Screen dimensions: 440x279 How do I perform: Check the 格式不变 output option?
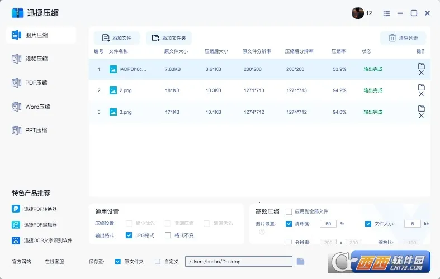coord(168,235)
